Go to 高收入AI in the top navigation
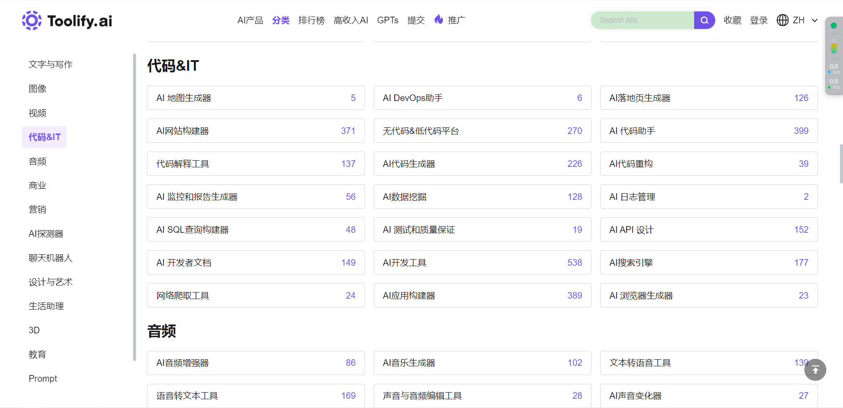Image resolution: width=843 pixels, height=408 pixels. (x=350, y=20)
